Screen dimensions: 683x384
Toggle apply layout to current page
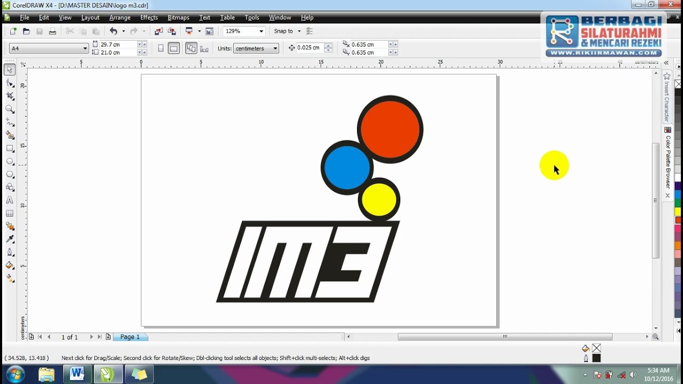[204, 49]
